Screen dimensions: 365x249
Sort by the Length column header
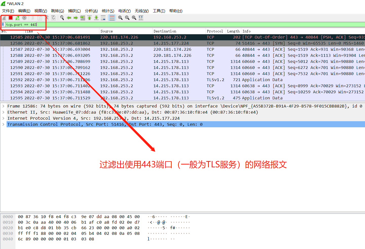(x=233, y=31)
